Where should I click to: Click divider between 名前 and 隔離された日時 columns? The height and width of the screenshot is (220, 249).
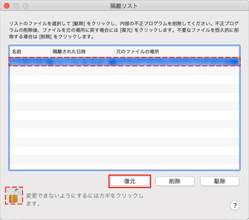tap(50, 52)
